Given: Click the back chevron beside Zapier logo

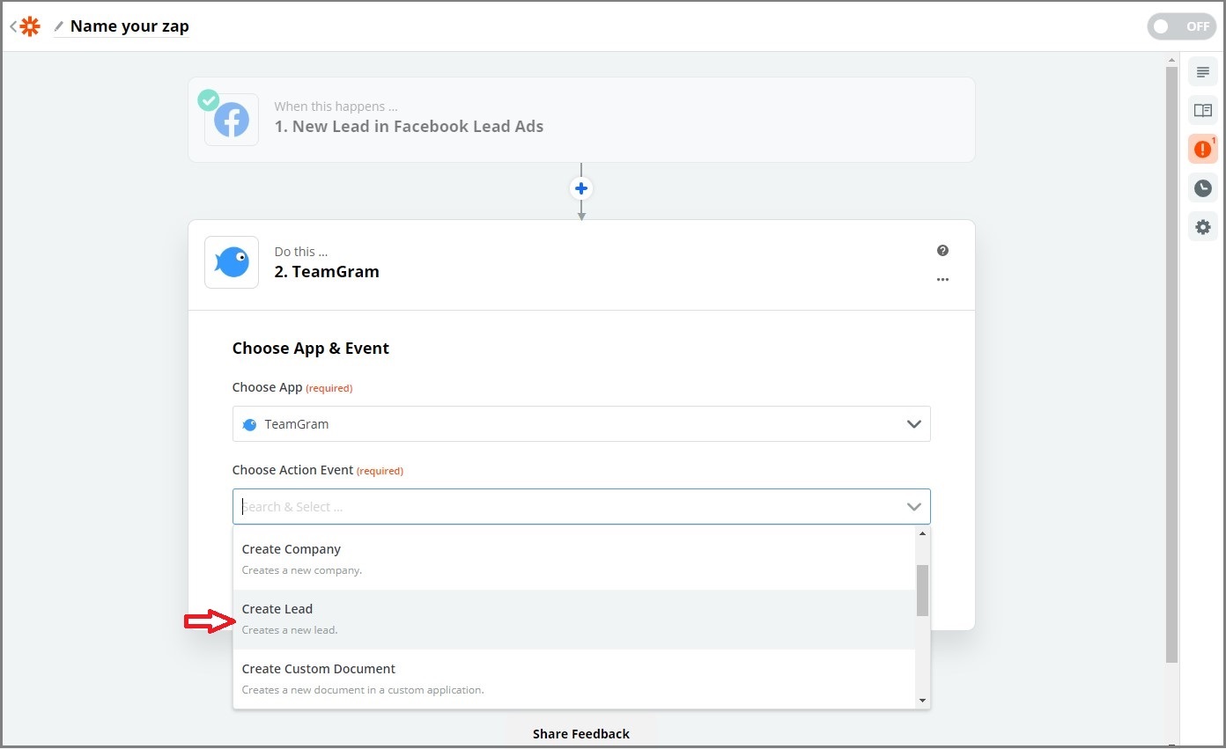Looking at the screenshot, I should tap(13, 26).
